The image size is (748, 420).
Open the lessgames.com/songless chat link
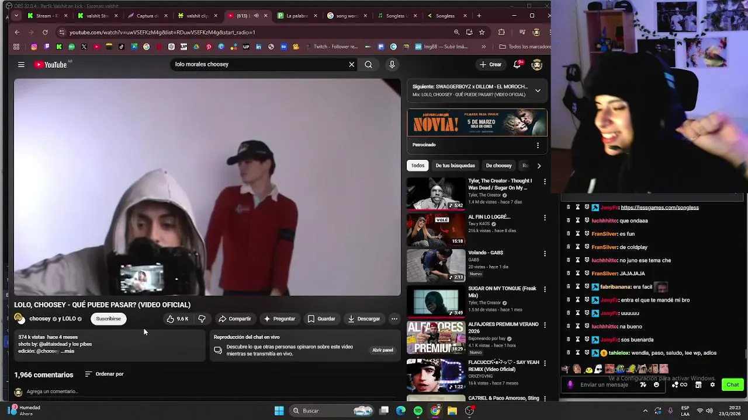point(660,208)
